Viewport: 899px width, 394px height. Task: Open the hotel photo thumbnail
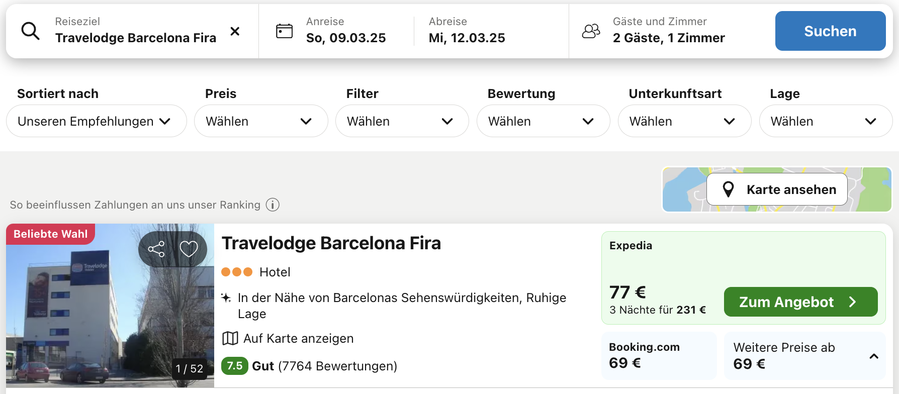(110, 306)
